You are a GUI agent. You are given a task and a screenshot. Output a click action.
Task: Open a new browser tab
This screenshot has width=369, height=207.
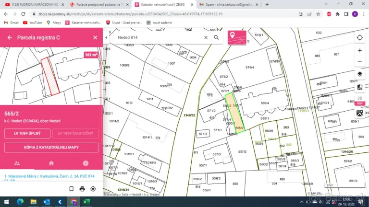coord(267,4)
